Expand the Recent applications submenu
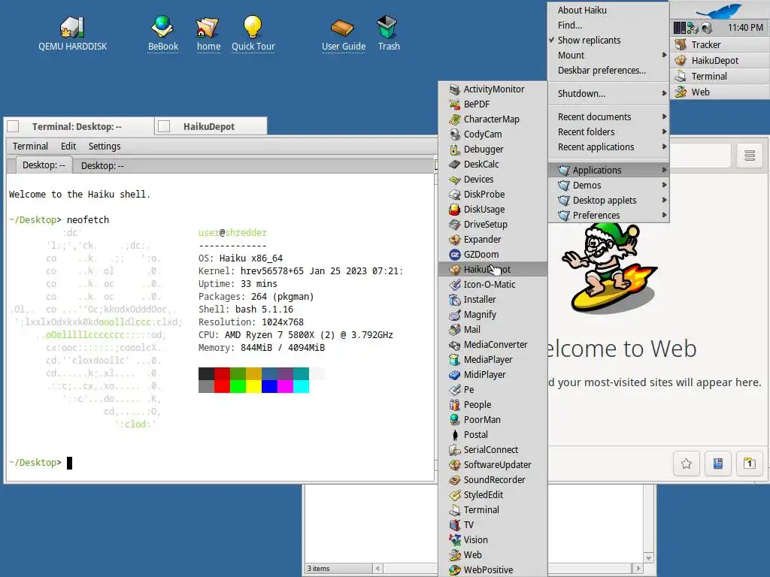 608,147
